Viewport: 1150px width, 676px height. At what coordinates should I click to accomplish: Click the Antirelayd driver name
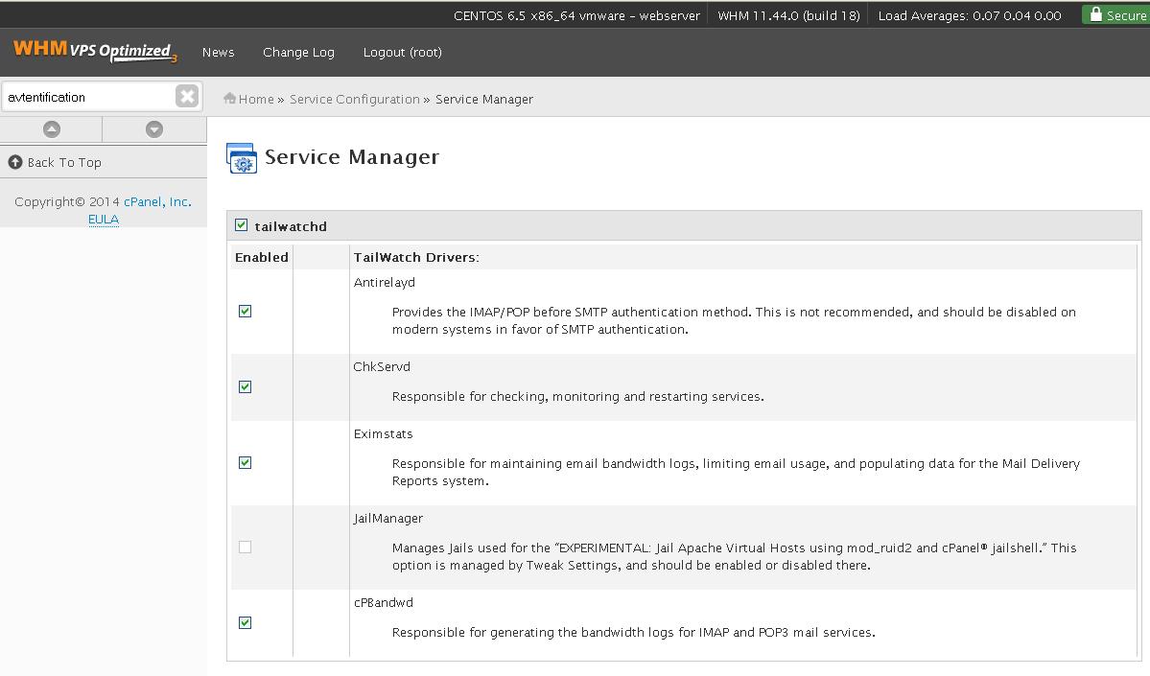coord(385,282)
